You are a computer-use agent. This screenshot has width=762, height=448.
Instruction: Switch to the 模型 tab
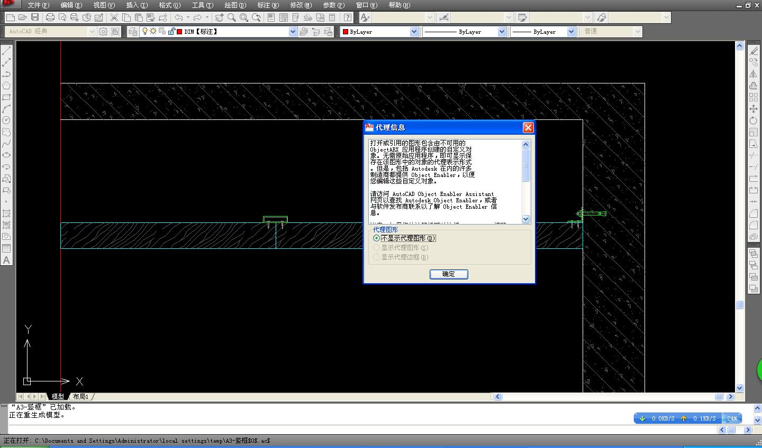tap(58, 396)
